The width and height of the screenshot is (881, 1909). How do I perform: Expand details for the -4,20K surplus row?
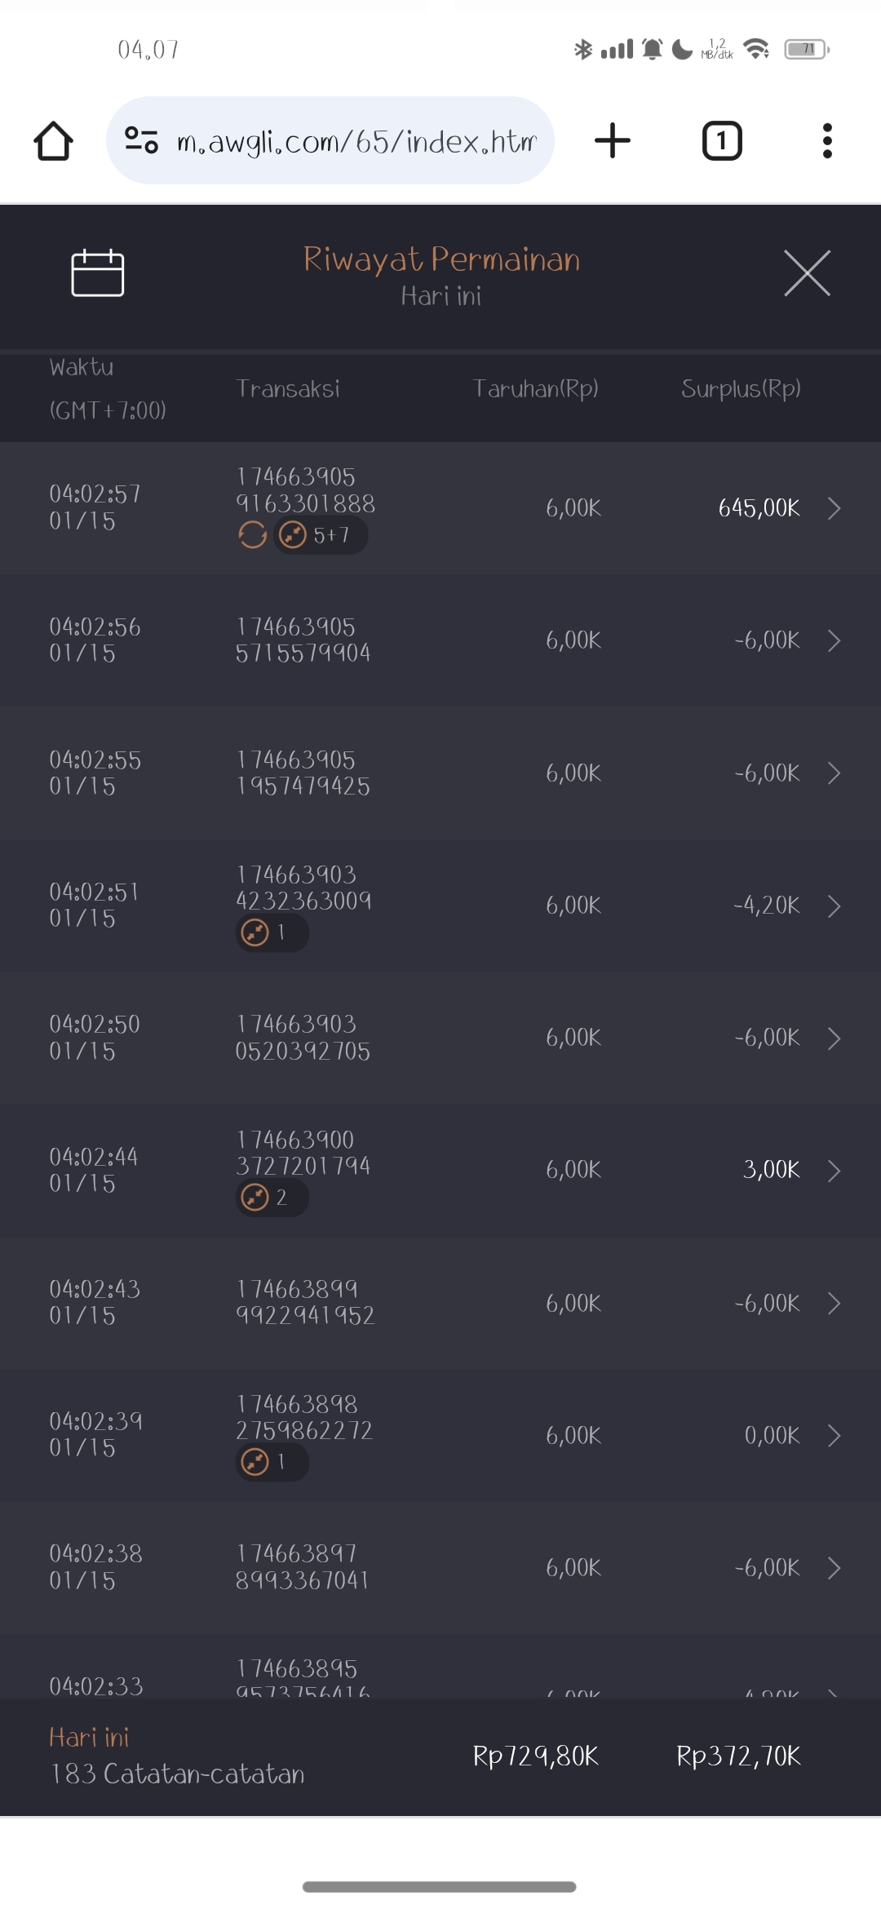[834, 906]
